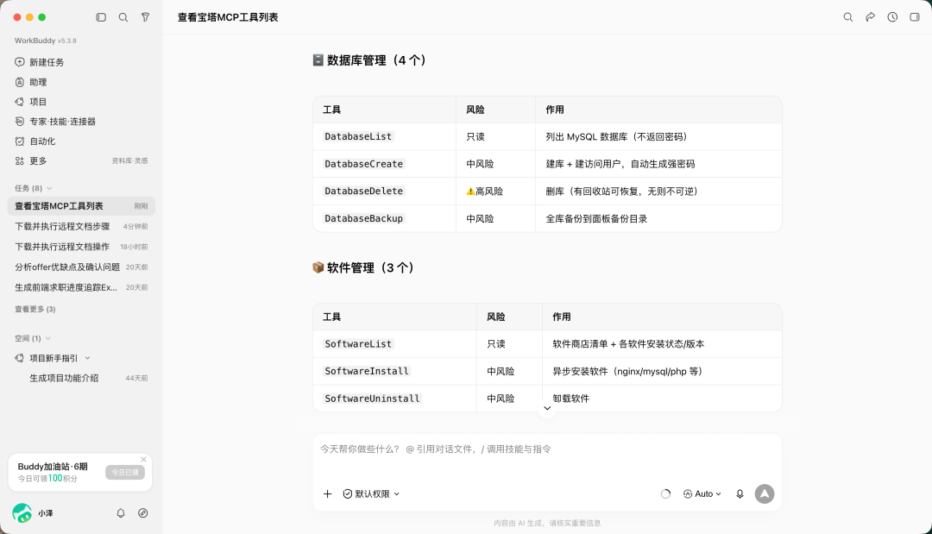
Task: Click the circular icon next to the bell
Action: coord(142,512)
